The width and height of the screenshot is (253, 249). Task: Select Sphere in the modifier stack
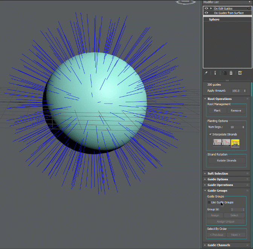214,19
